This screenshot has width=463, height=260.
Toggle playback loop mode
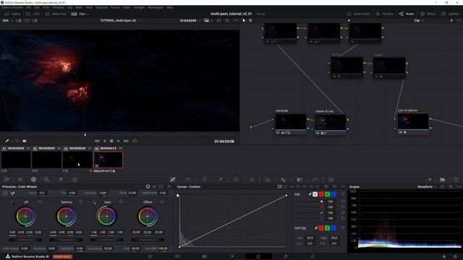pos(135,141)
